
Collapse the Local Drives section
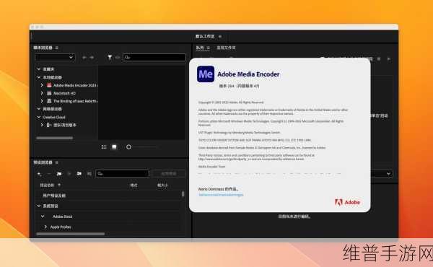39,77
